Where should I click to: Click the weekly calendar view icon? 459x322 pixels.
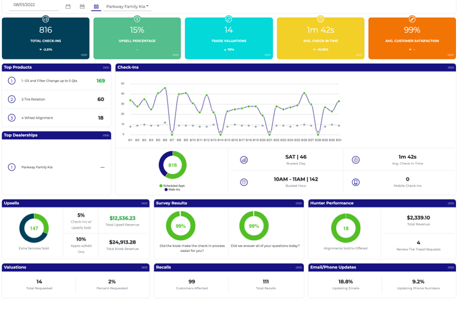[x=82, y=7]
